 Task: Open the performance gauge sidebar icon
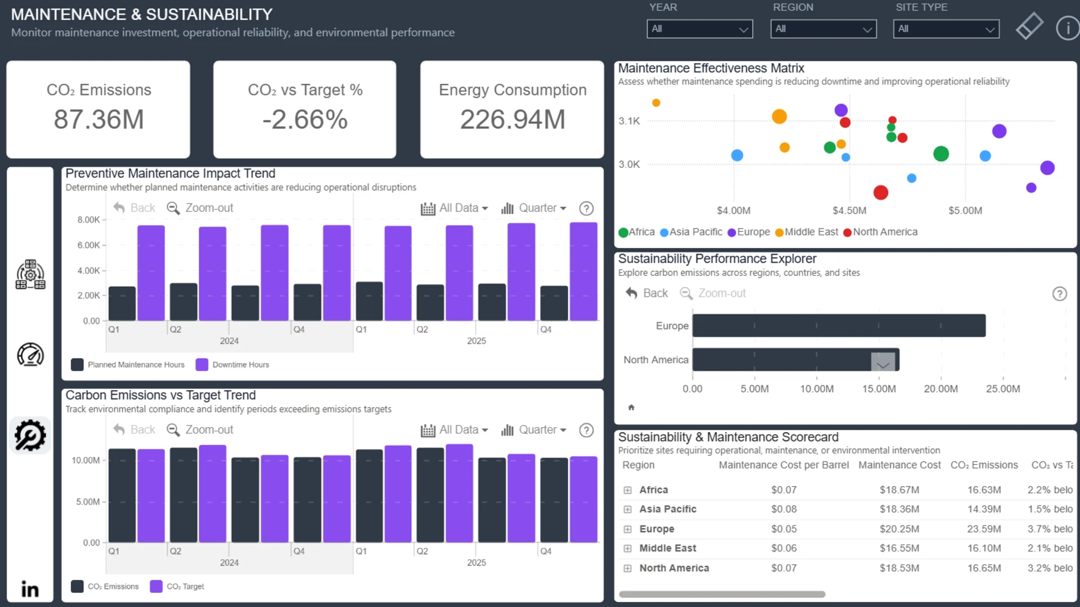(30, 355)
